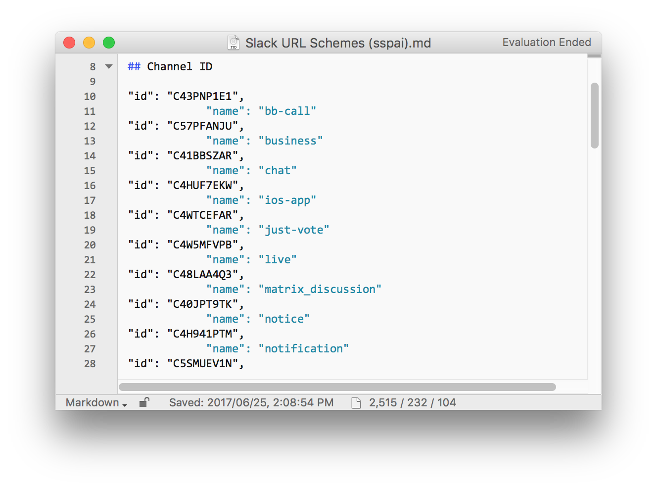Screen dimensions: 657x489
Task: Close the window with the red button
Action: [x=69, y=43]
